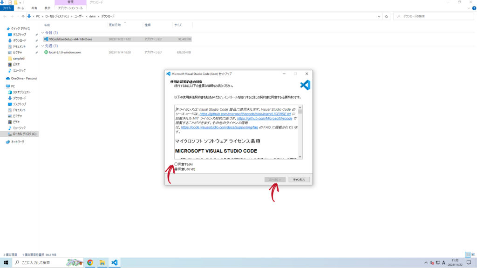Select クイック アクセス in the navigation pane
This screenshot has width=477, height=268.
[x=20, y=29]
